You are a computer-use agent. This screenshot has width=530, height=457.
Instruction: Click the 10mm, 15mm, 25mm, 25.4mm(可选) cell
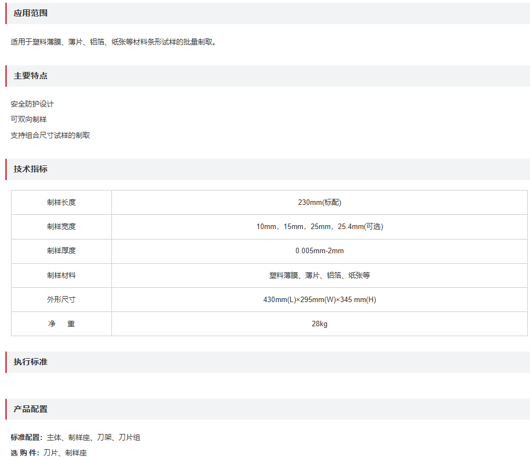[x=319, y=227]
